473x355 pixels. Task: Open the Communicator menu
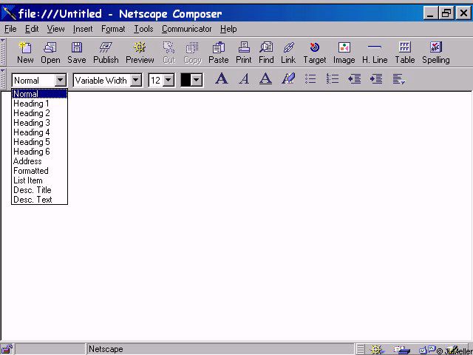(187, 29)
